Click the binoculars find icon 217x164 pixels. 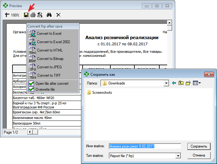49,15
